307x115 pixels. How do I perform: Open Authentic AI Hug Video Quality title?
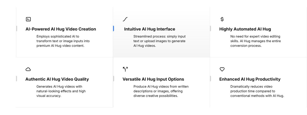[x=57, y=79]
